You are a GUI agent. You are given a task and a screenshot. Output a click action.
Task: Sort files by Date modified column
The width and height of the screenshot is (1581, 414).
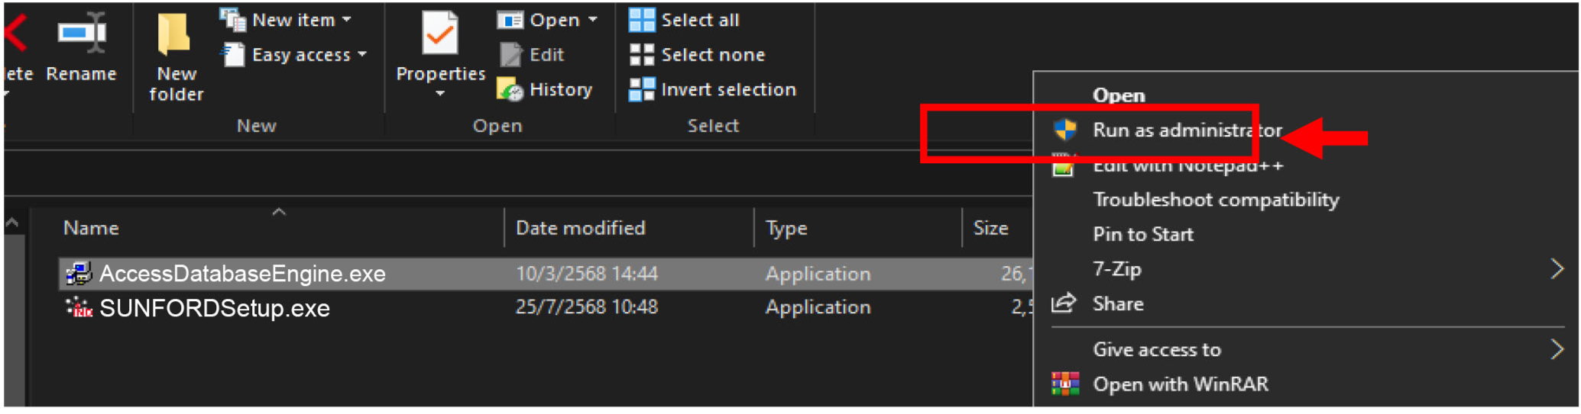(580, 228)
